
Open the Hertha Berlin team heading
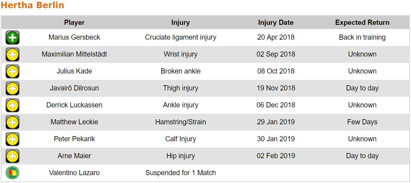pyautogui.click(x=32, y=5)
